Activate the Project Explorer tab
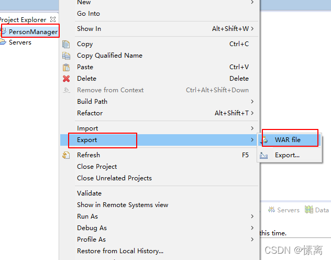Image resolution: width=331 pixels, height=260 pixels. [23, 19]
